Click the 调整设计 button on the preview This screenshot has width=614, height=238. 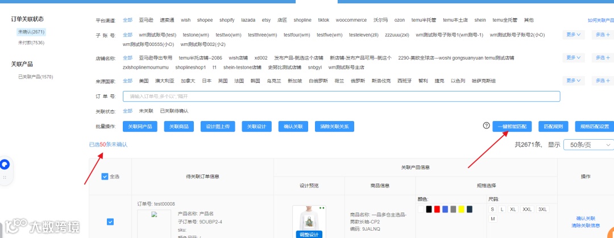pos(309,235)
